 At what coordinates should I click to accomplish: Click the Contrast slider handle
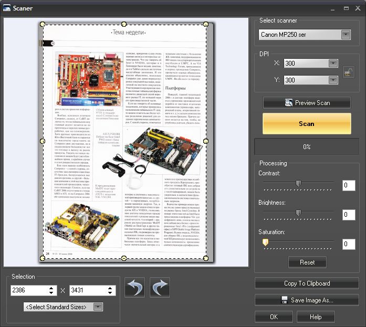[298, 184]
